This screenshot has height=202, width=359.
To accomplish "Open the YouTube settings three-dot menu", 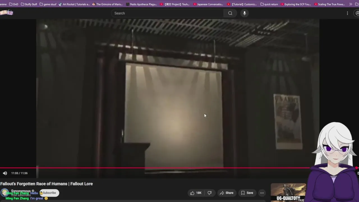I will (347, 13).
